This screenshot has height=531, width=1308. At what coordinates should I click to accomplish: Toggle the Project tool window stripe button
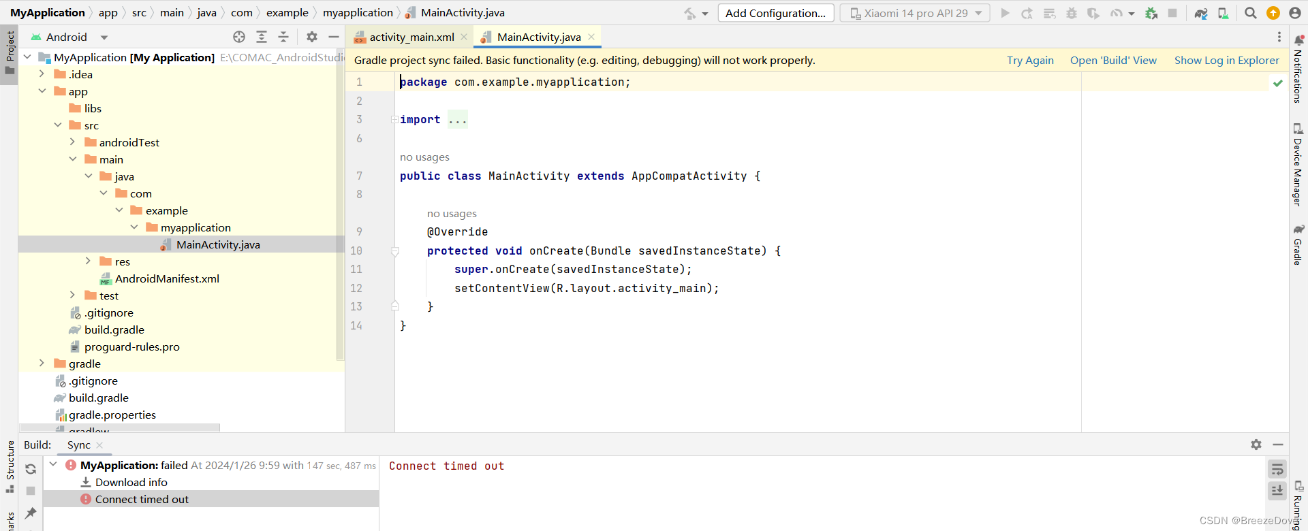[10, 54]
